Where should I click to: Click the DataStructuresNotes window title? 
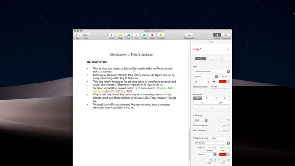(153, 31)
